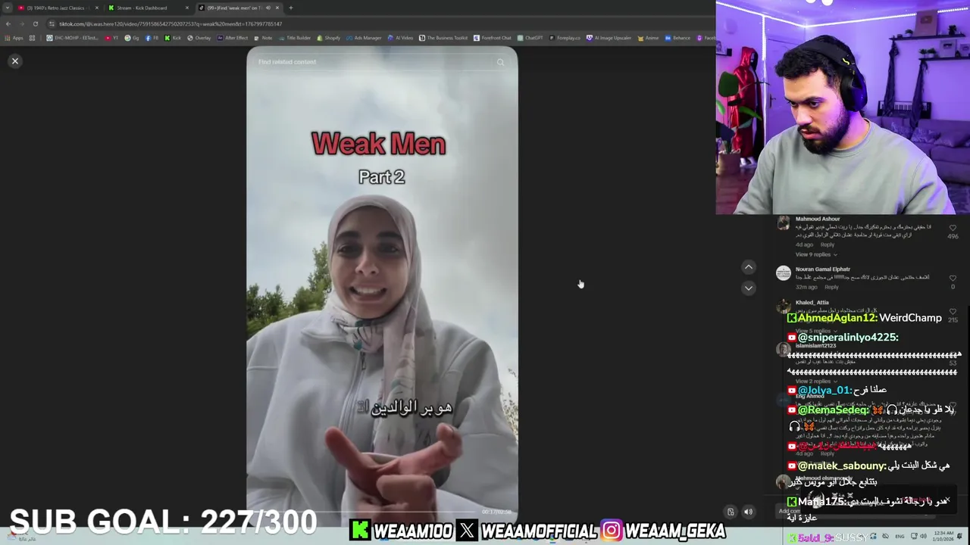Click the ENG language indicator in taskbar
Screen dimensions: 970x545
899,537
